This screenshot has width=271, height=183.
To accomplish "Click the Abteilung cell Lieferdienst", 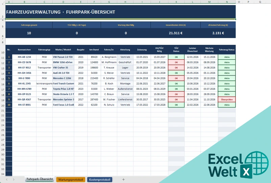I will click(x=125, y=99).
